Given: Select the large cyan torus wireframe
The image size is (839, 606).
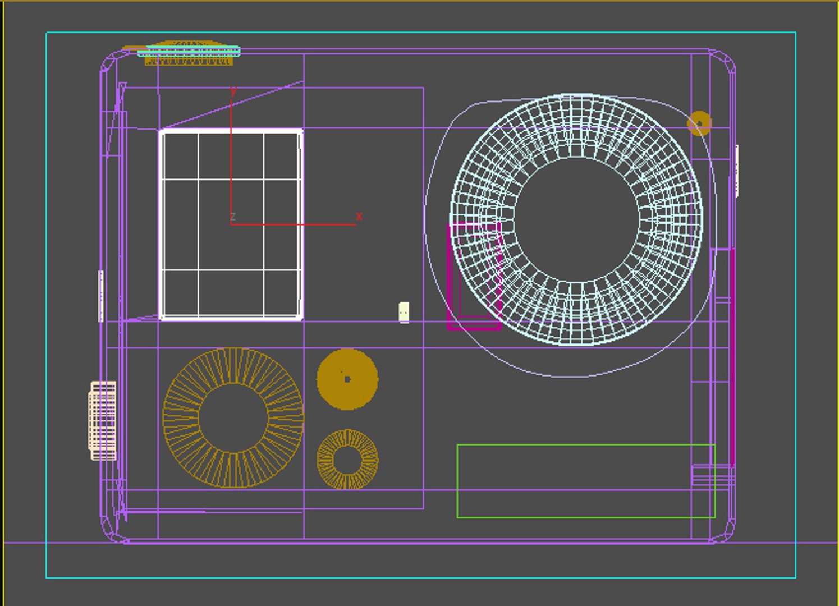Looking at the screenshot, I should tap(576, 219).
